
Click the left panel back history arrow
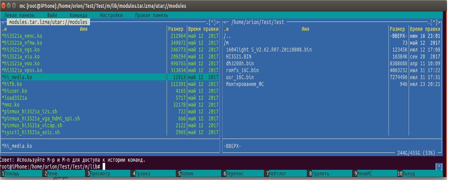(x=3, y=22)
